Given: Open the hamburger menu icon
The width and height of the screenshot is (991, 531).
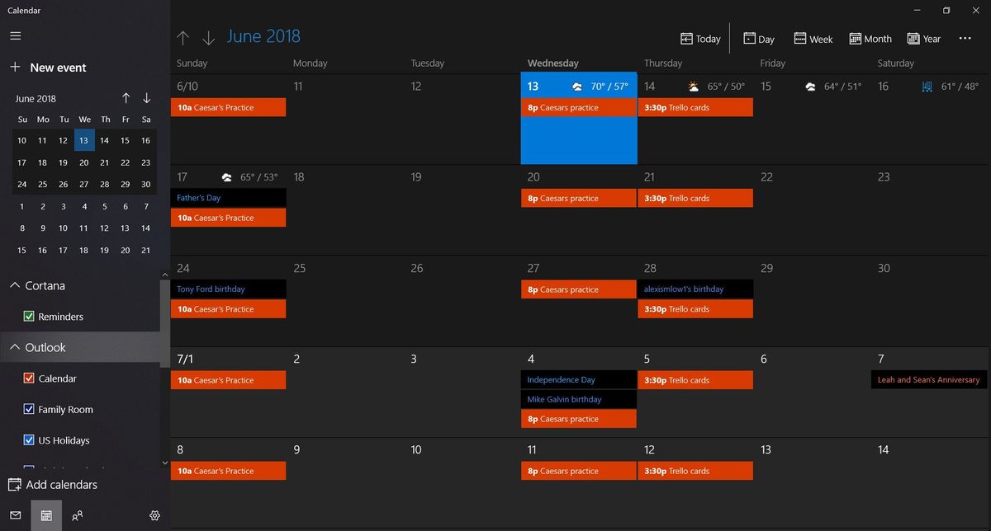Looking at the screenshot, I should [15, 35].
